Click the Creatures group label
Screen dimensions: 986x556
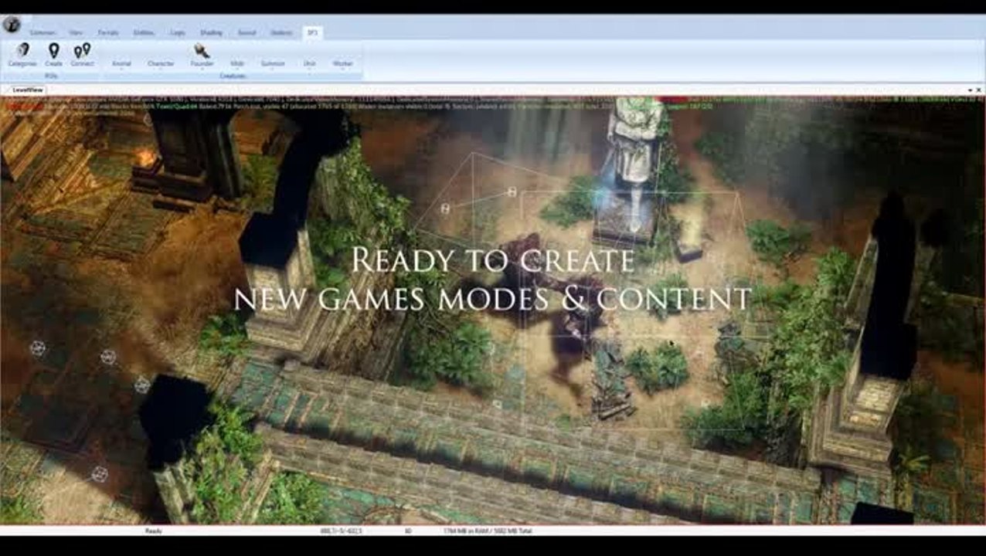(233, 76)
